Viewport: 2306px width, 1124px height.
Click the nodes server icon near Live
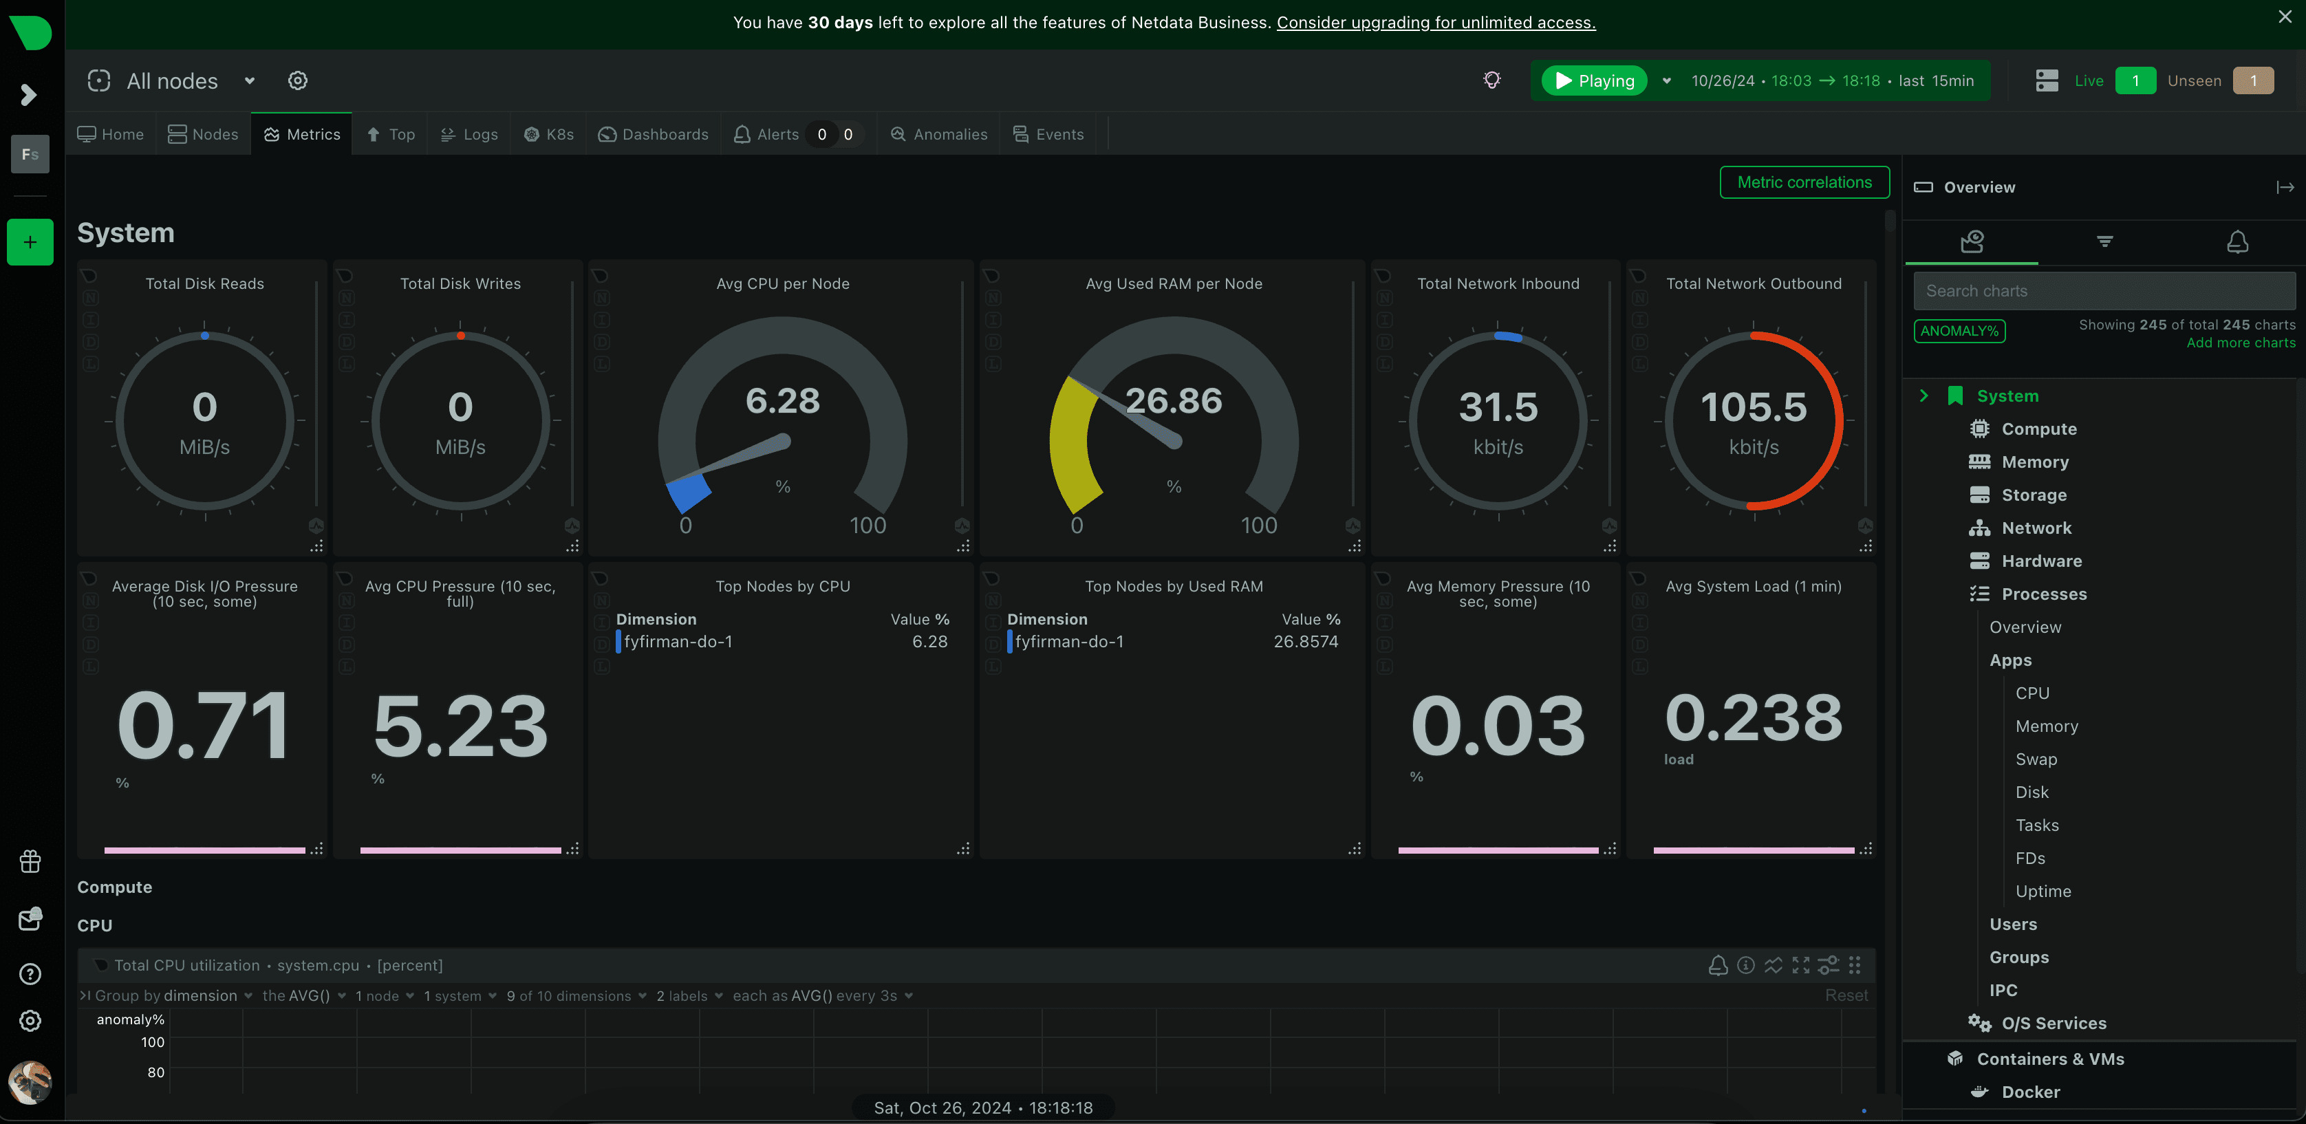click(2047, 80)
